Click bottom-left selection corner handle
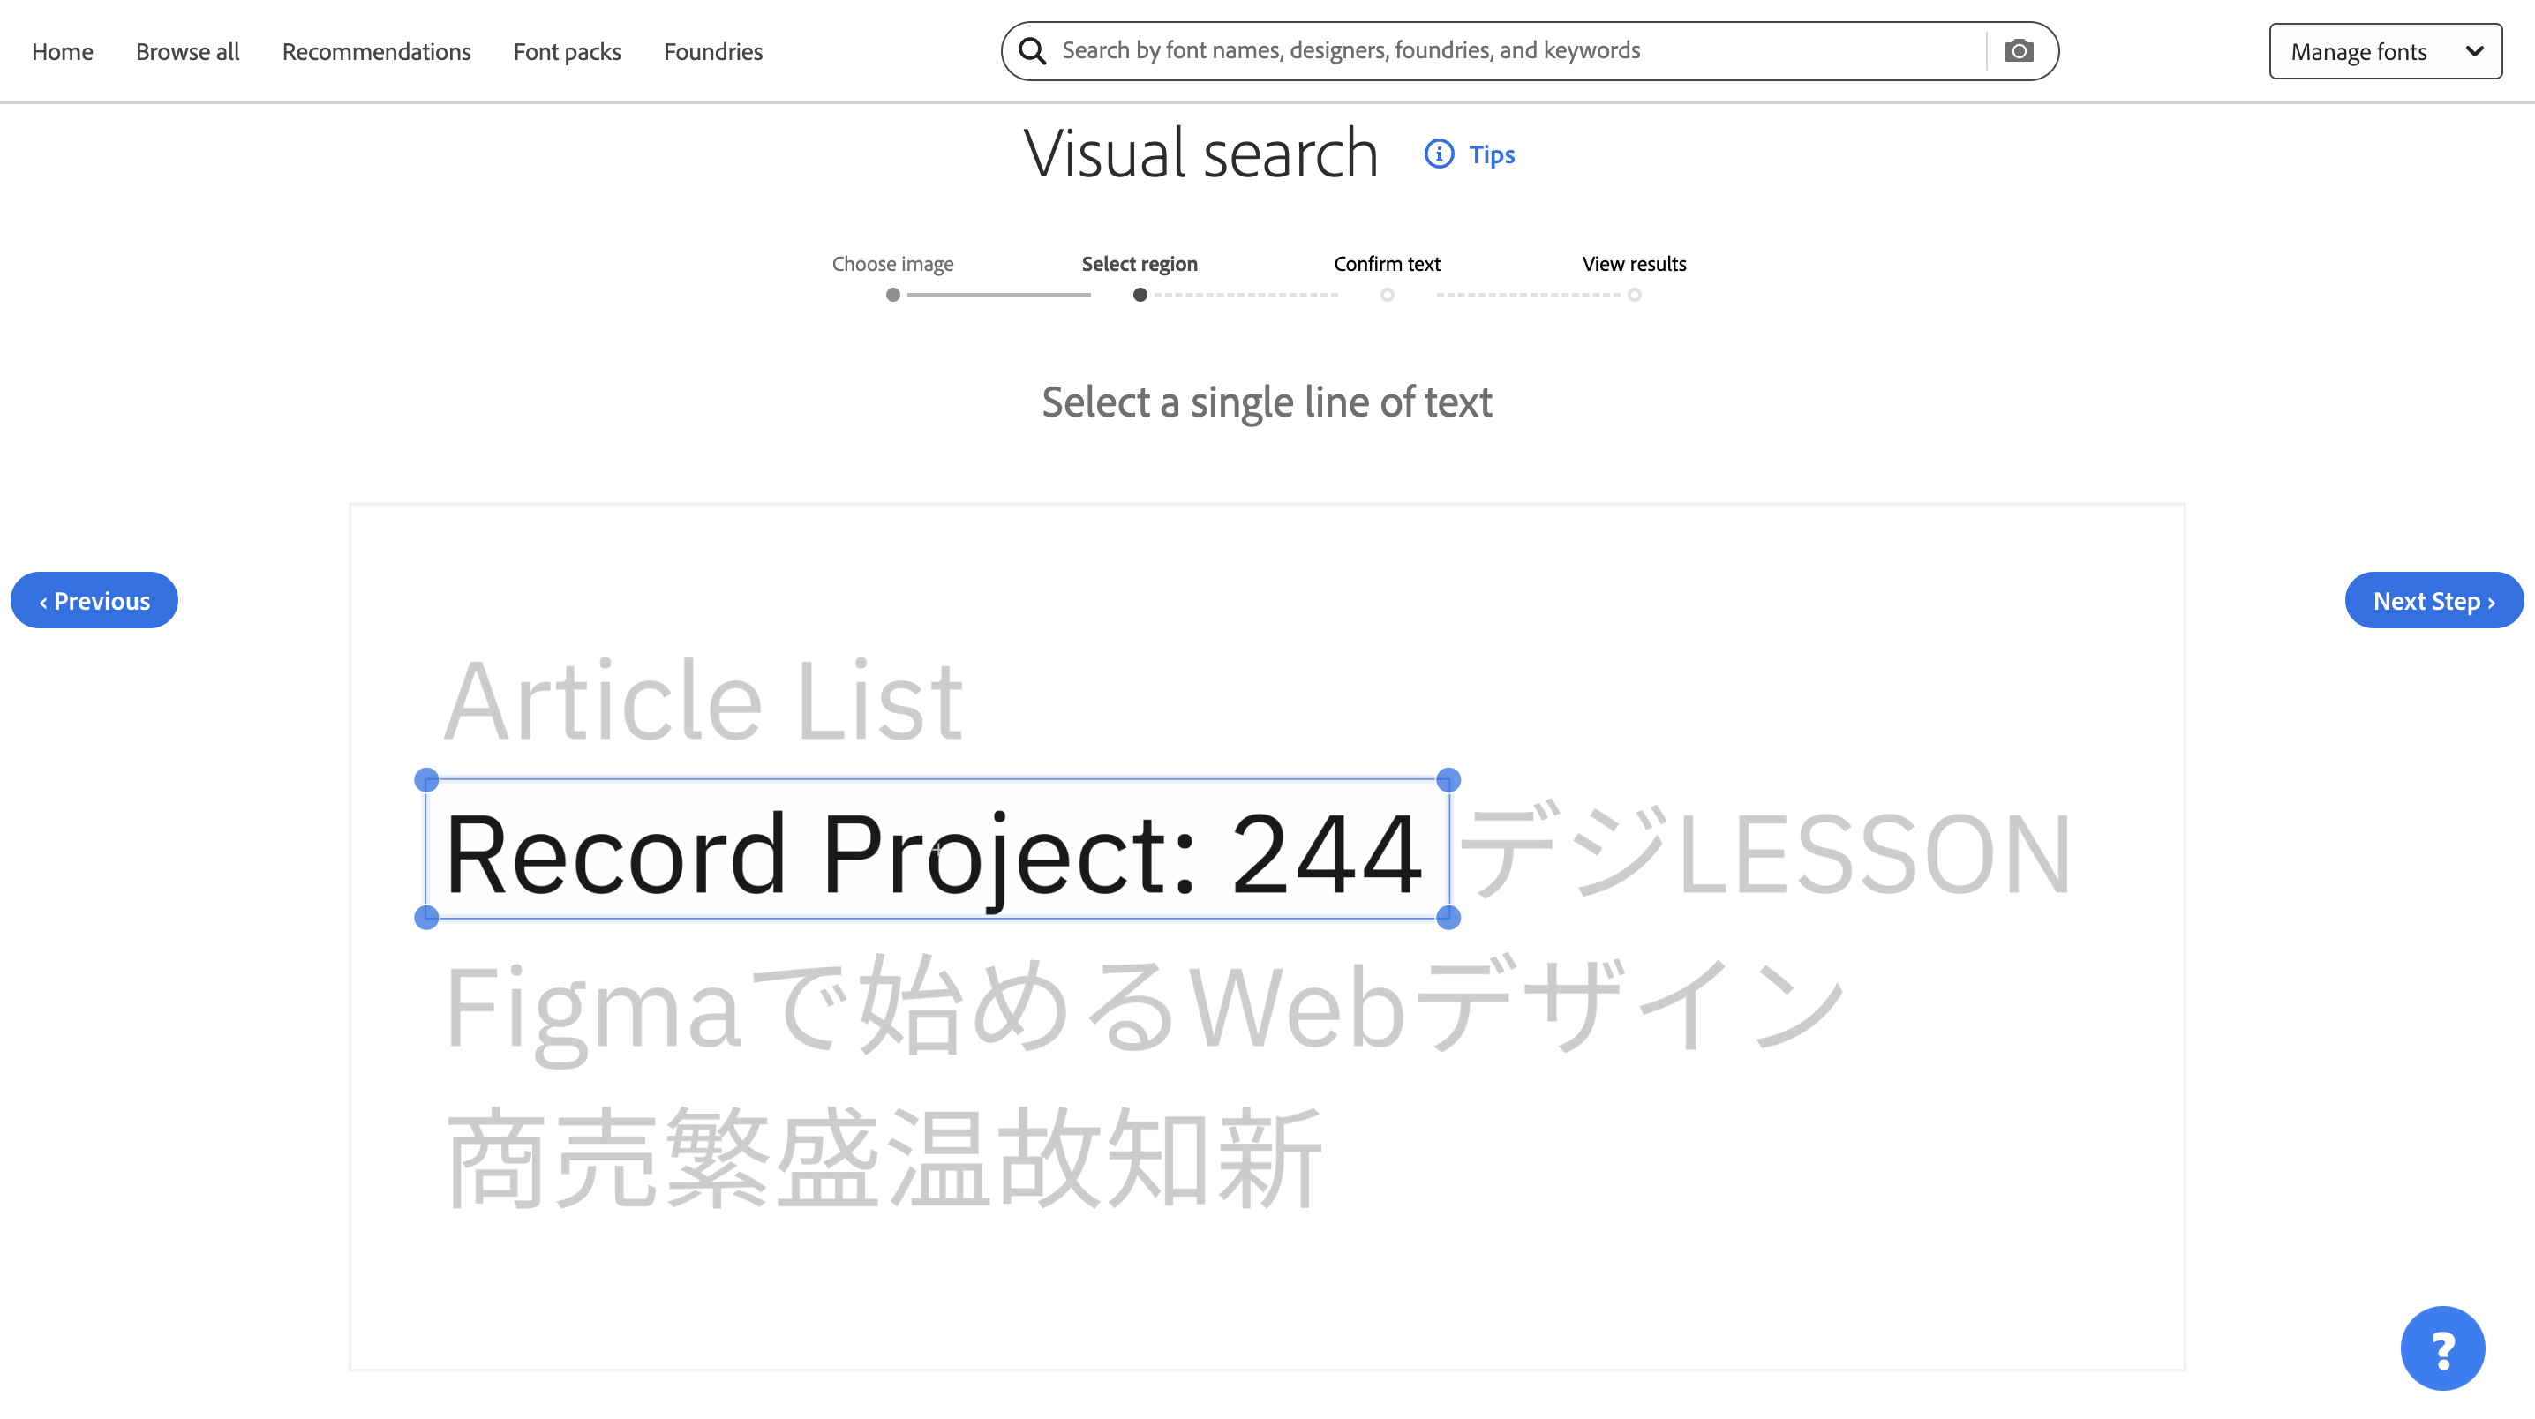The width and height of the screenshot is (2535, 1419). pos(426,917)
